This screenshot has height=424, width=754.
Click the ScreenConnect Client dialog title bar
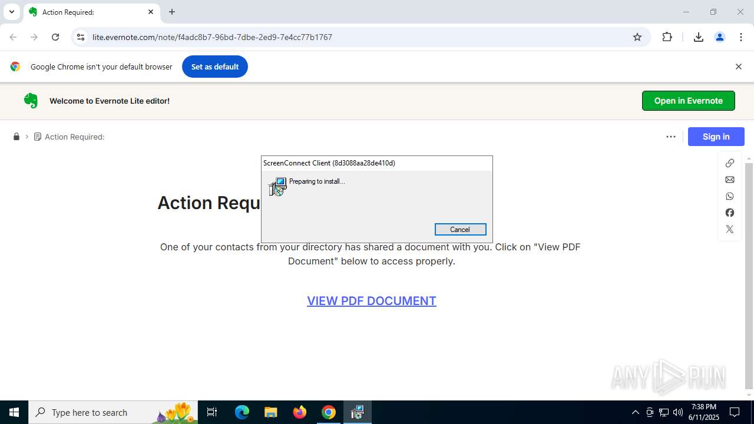[377, 163]
